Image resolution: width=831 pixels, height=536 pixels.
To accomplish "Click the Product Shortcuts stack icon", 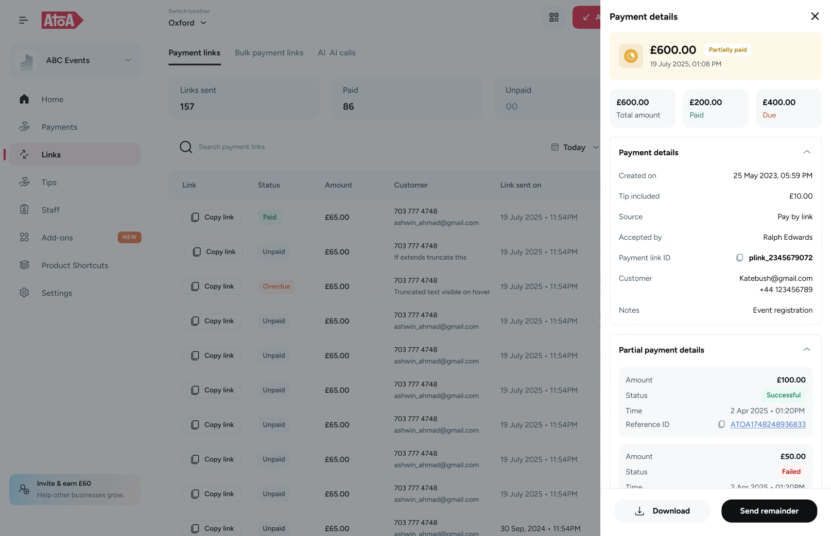I will click(24, 265).
